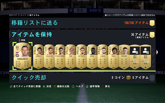The height and width of the screenshot is (103, 165).
Task: Choose the Tagliafico player card
Action: pyautogui.click(x=49, y=57)
